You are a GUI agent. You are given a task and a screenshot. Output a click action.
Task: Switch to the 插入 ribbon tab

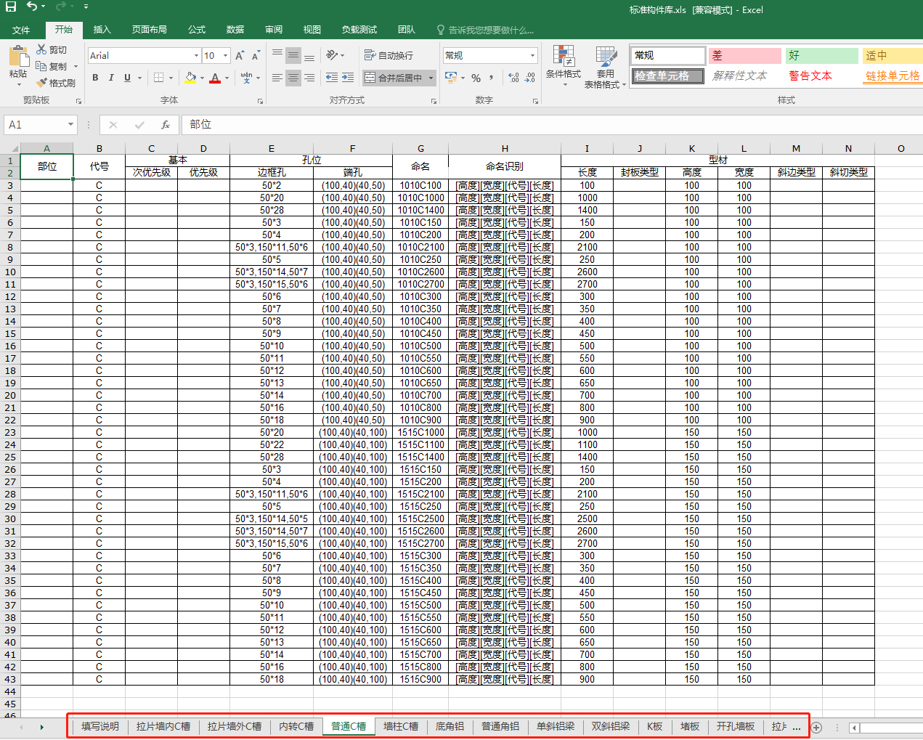pyautogui.click(x=102, y=30)
